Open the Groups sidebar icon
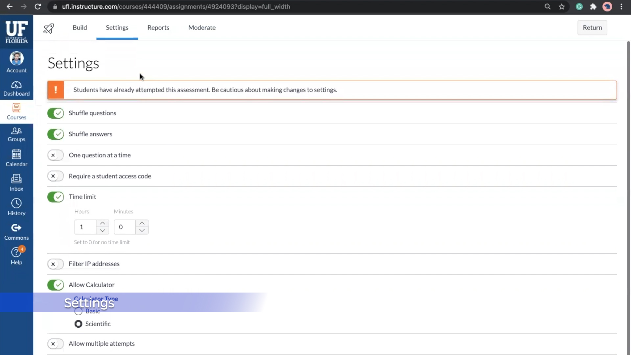Image resolution: width=631 pixels, height=355 pixels. 16,131
